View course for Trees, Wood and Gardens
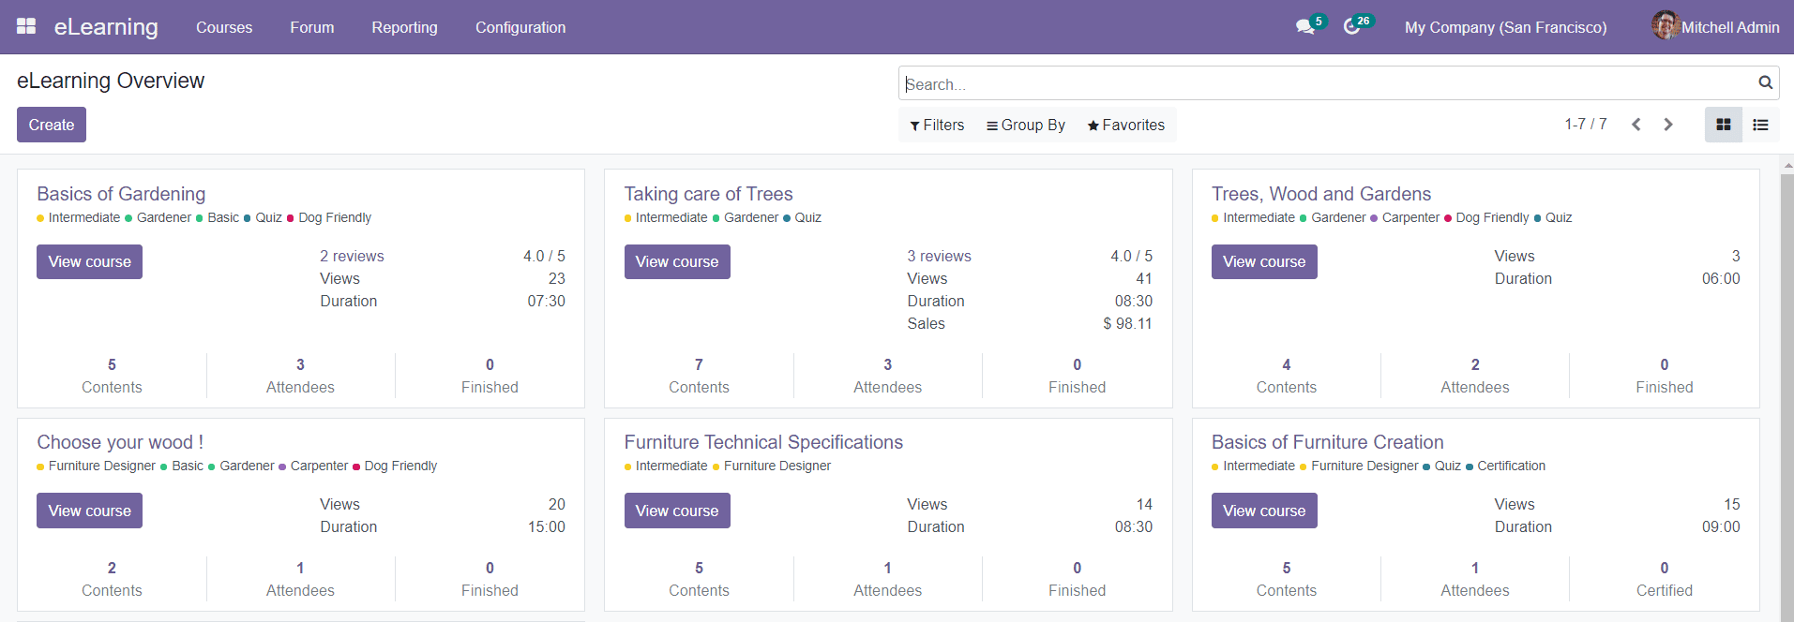Image resolution: width=1794 pixels, height=622 pixels. [x=1264, y=261]
